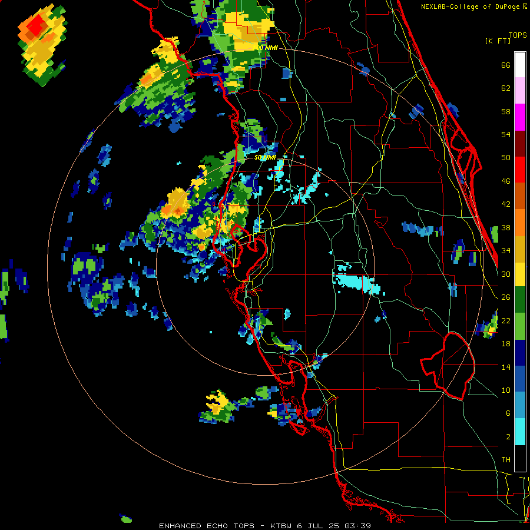Click the 54 legend value
This screenshot has width=530, height=530.
tap(506, 134)
